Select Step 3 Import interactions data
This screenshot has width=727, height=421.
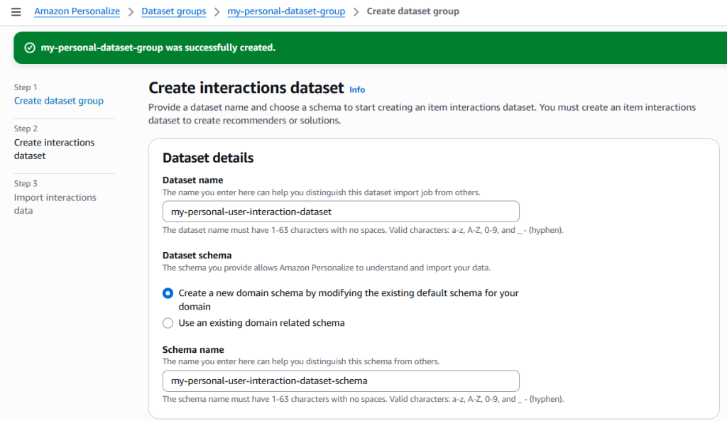55,204
